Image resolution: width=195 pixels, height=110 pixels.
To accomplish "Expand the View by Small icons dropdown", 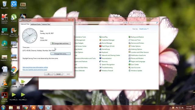I will (144, 29).
